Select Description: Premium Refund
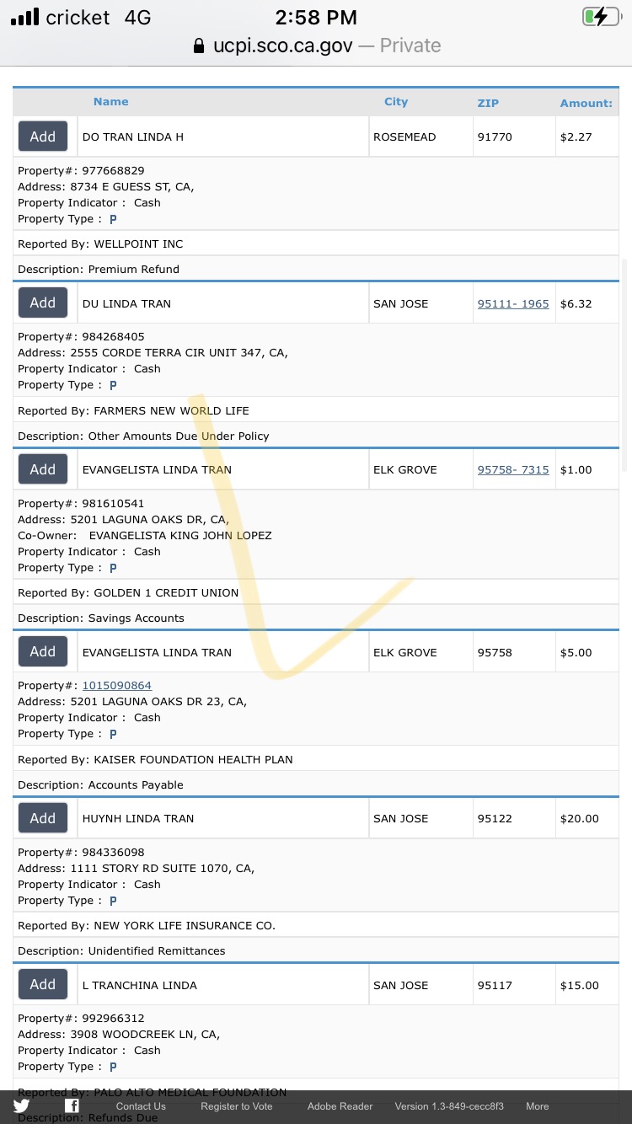 pyautogui.click(x=99, y=270)
